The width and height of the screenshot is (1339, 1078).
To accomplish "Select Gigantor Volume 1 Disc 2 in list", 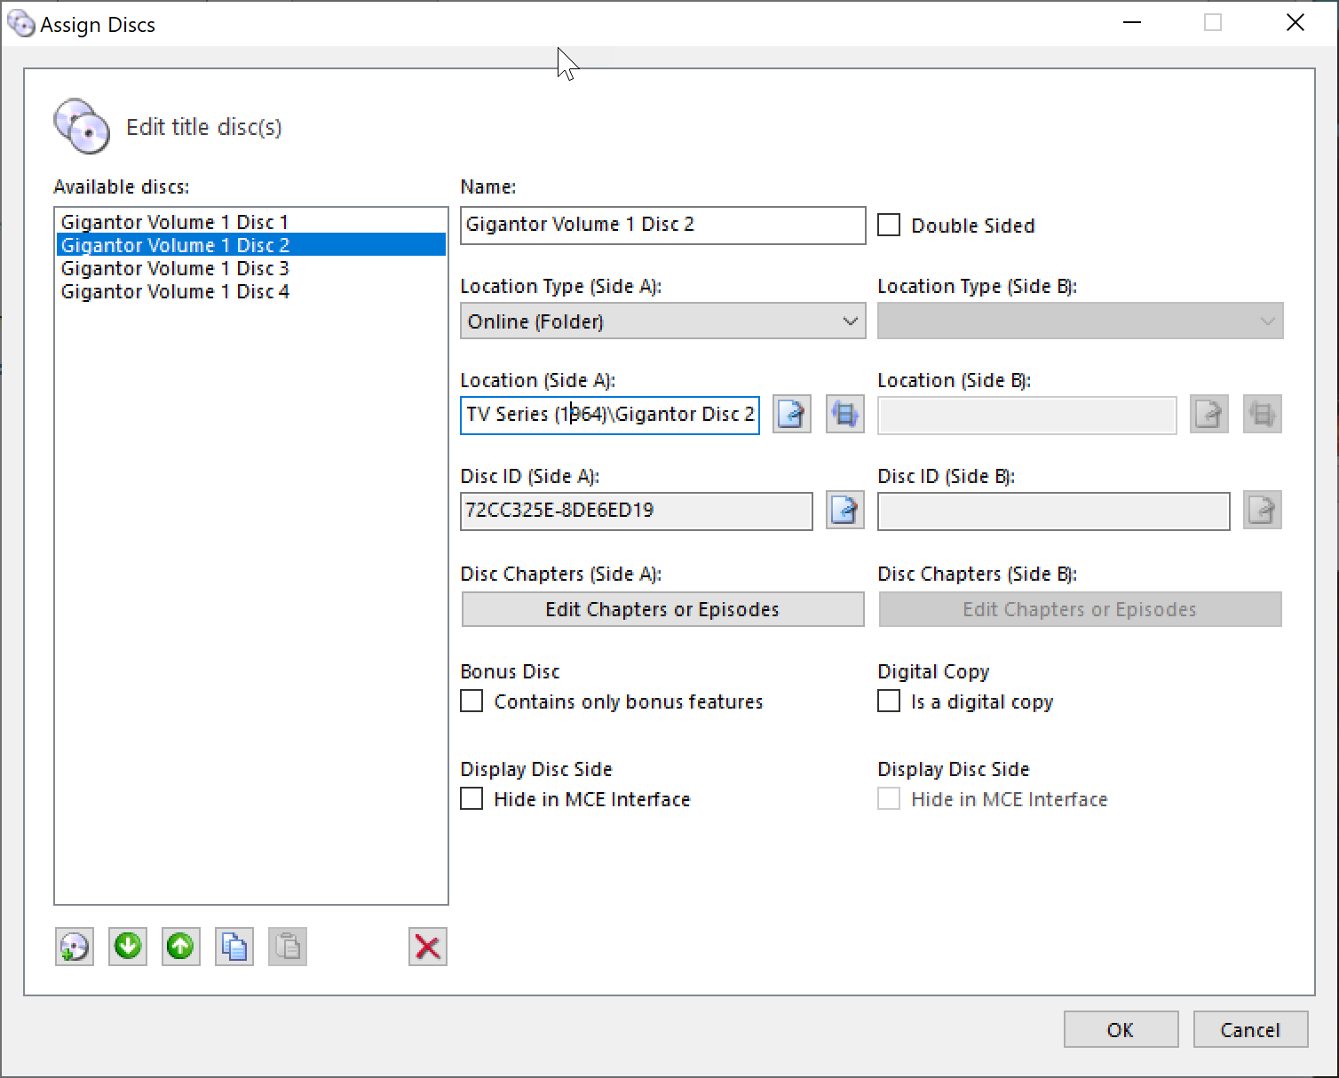I will click(x=251, y=245).
